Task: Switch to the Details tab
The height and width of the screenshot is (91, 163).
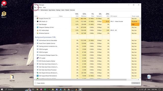Action: [67, 10]
